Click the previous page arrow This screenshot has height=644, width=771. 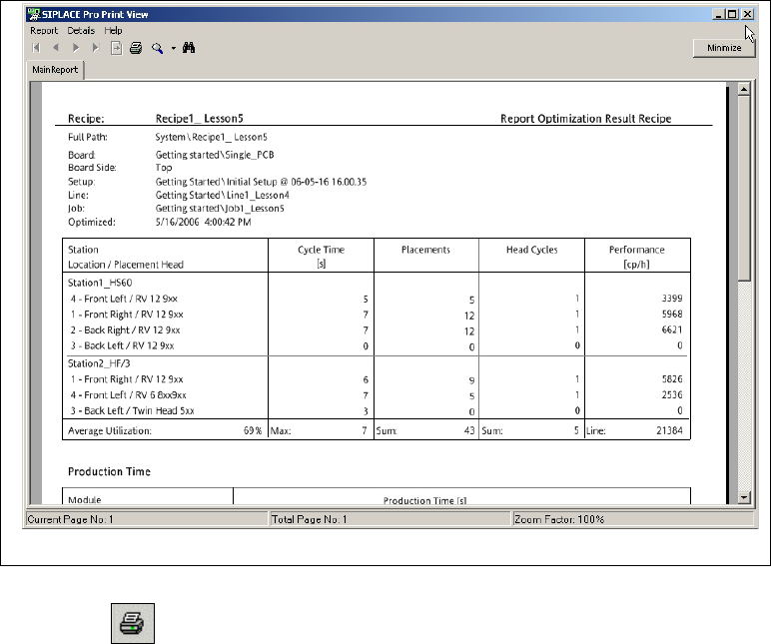tap(57, 48)
